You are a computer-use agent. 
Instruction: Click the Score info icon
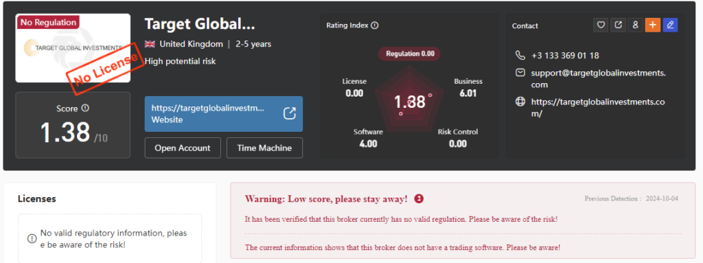85,108
